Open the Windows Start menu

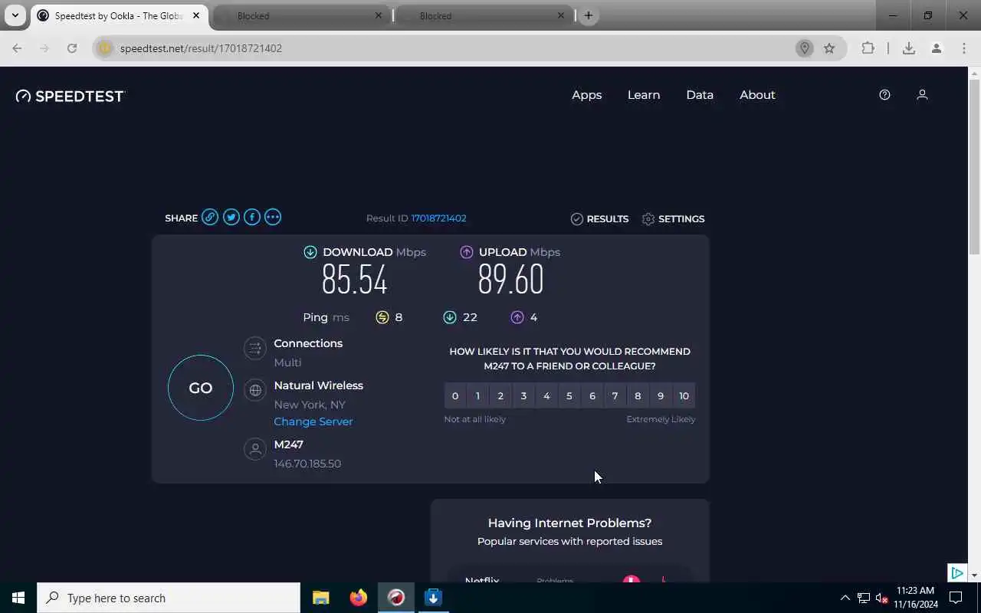[x=18, y=598]
